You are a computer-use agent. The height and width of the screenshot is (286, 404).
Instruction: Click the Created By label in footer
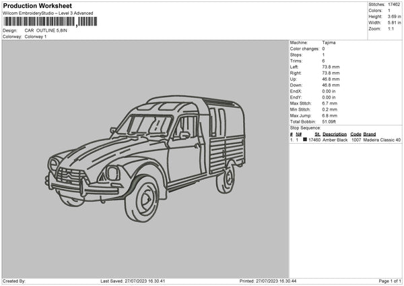pyautogui.click(x=14, y=281)
